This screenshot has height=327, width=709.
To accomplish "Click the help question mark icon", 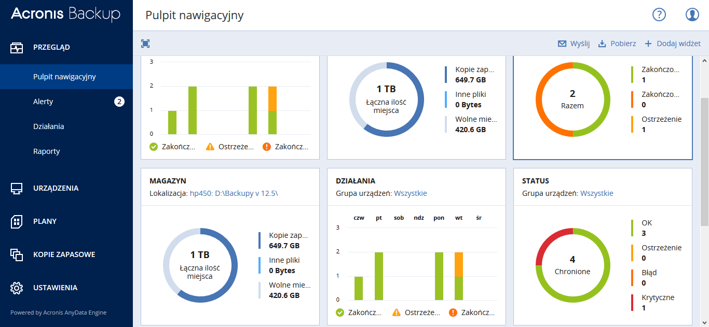I will pos(659,15).
